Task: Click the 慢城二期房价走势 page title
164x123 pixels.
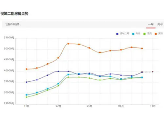Action: tap(14, 14)
